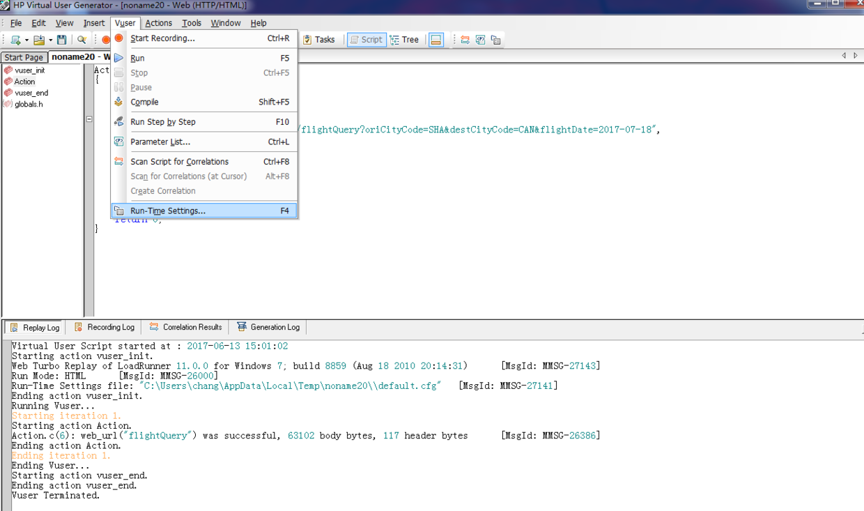864x511 pixels.
Task: Click the Parameter List menu icon
Action: pos(119,142)
